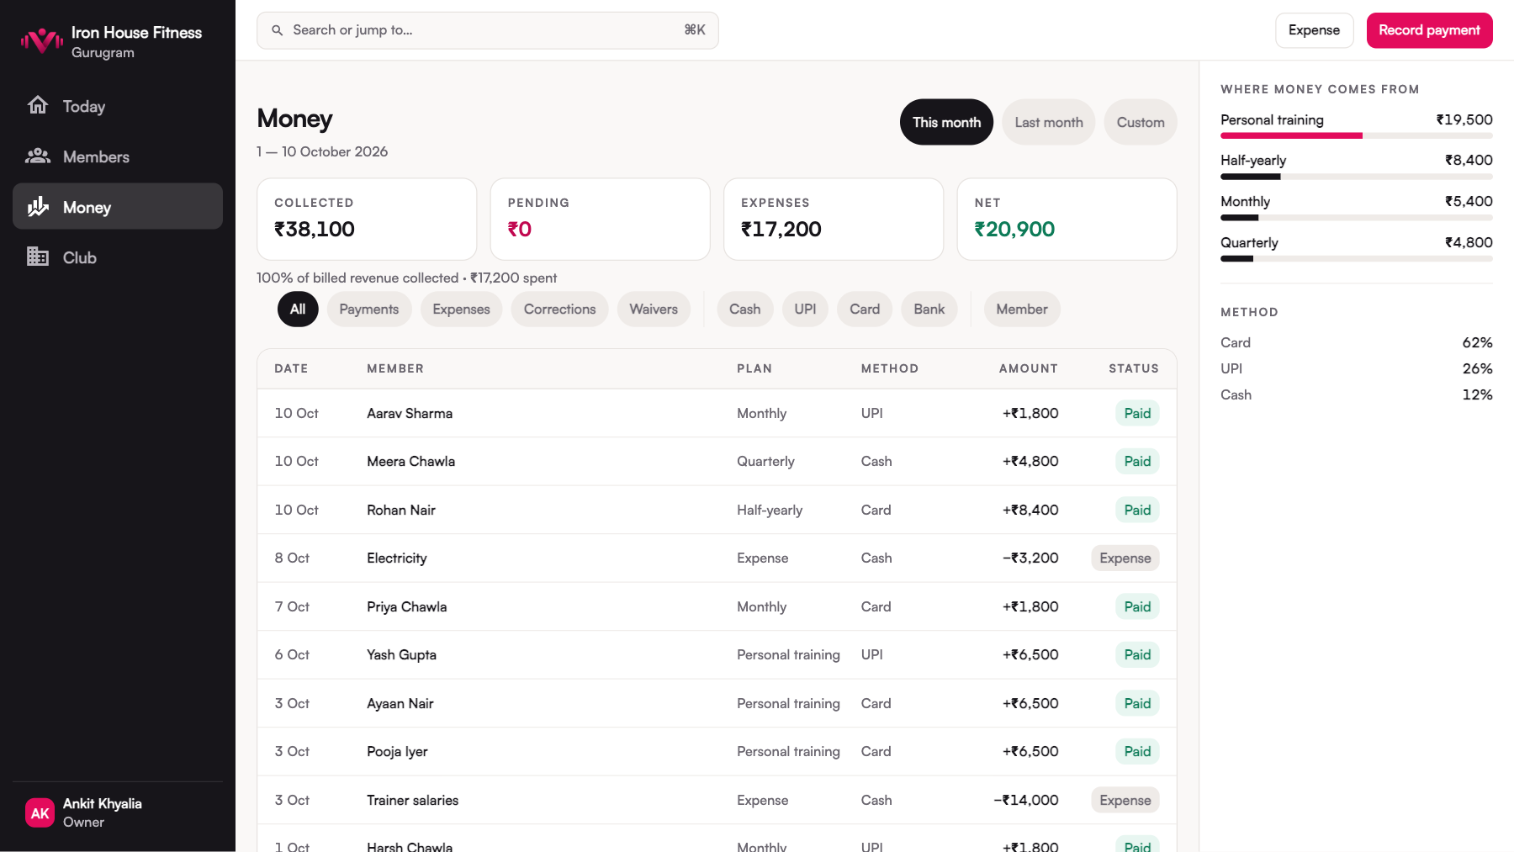This screenshot has width=1514, height=852.
Task: Click the Club building icon
Action: pos(38,257)
